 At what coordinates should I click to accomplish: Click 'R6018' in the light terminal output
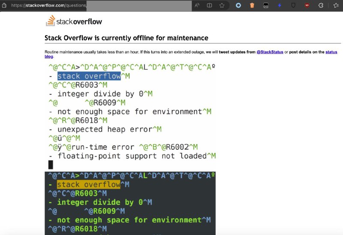point(87,120)
